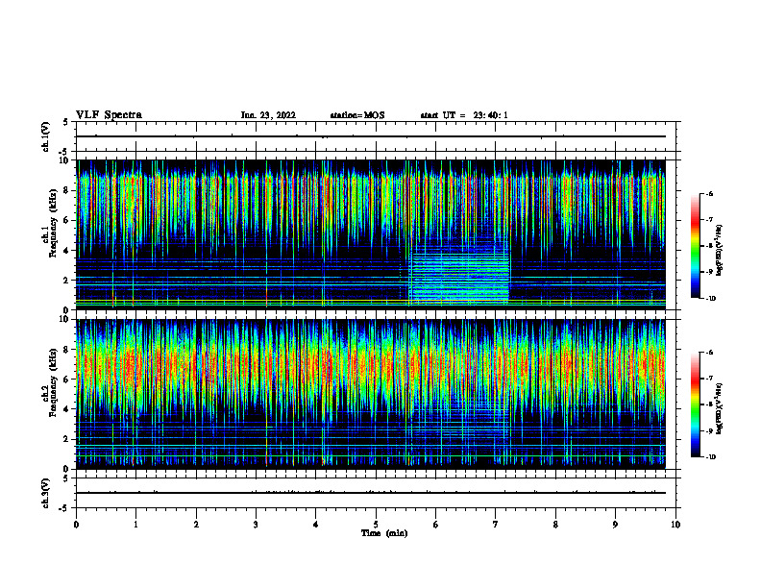Click the "-10" tick on ch.1 color bar

coord(711,299)
